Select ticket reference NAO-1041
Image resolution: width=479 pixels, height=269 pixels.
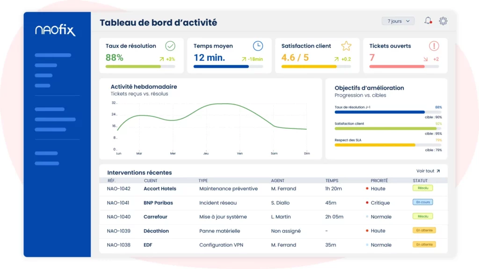[x=118, y=203]
